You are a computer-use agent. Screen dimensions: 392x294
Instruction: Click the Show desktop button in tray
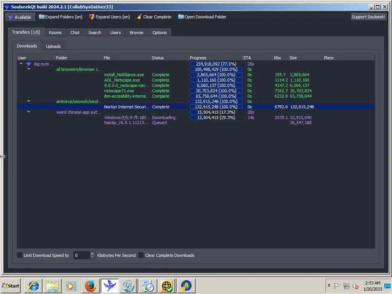(388, 286)
